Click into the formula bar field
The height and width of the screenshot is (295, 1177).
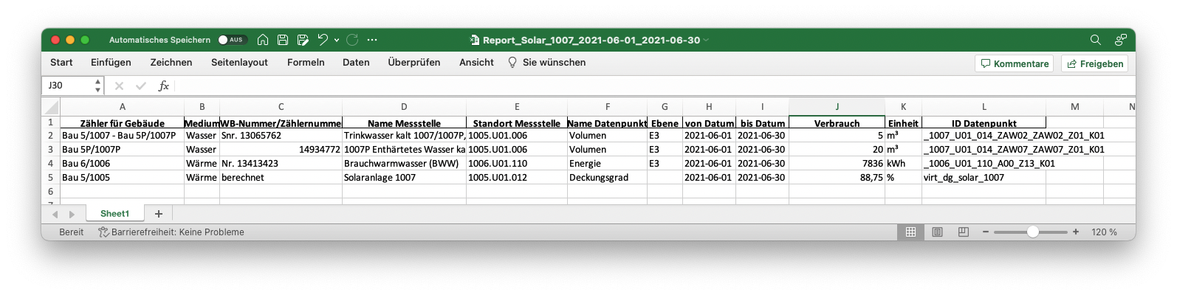click(653, 86)
